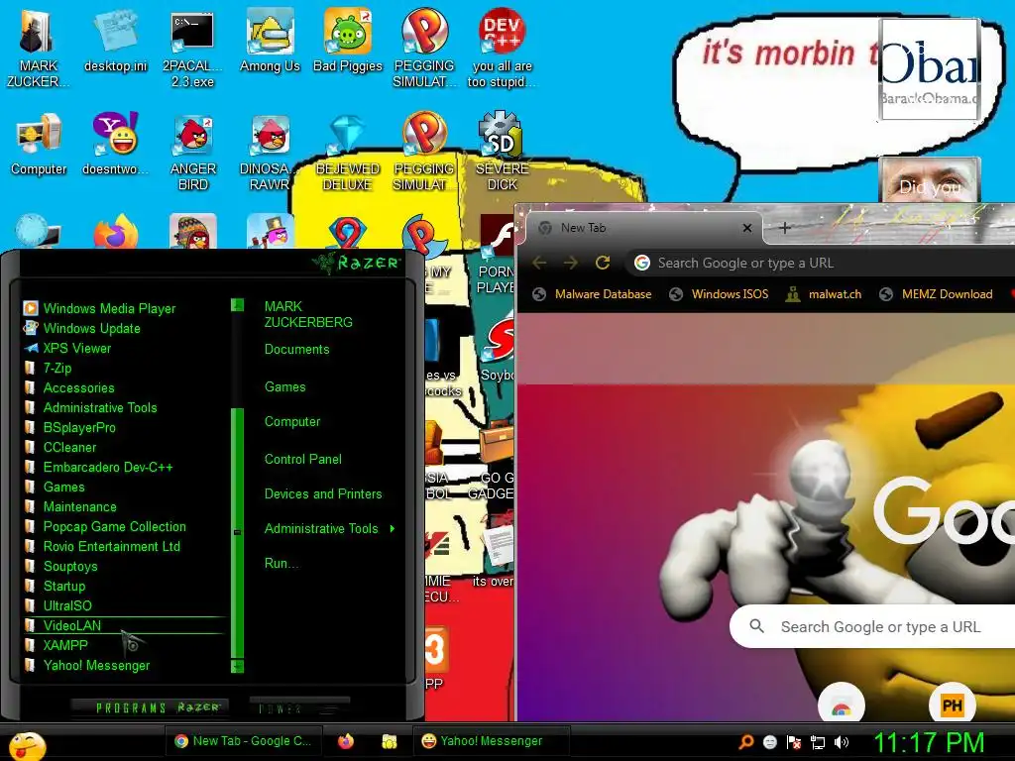1015x761 pixels.
Task: Open the Firefox desktop icon
Action: 115,232
